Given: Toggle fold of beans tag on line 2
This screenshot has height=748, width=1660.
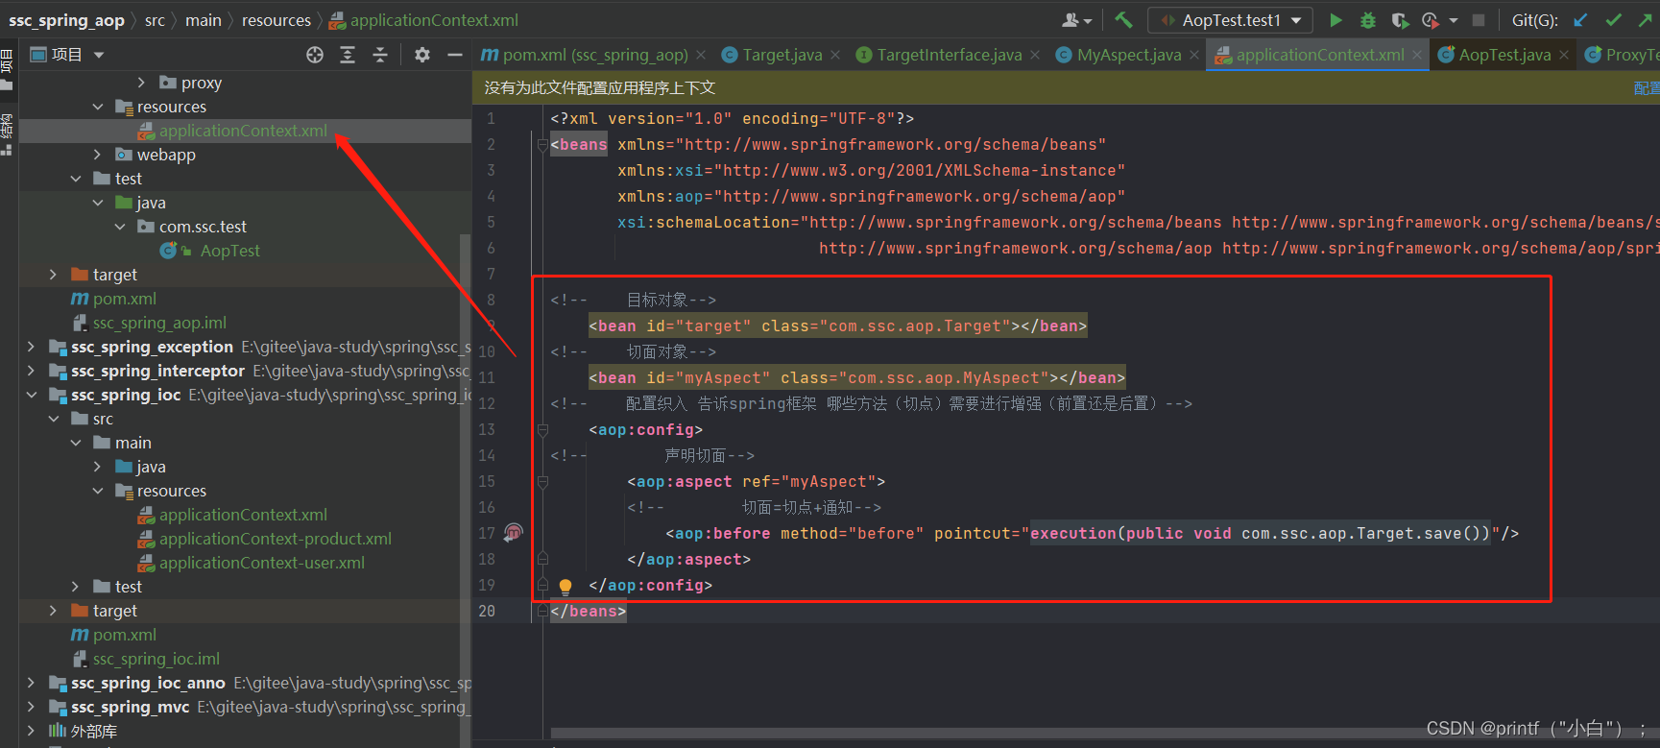Looking at the screenshot, I should 542,145.
